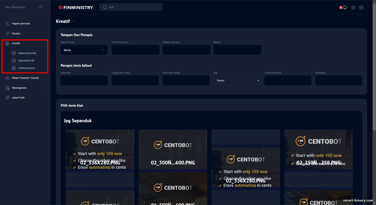
Task: Open notifications bell icon
Action: click(345, 7)
